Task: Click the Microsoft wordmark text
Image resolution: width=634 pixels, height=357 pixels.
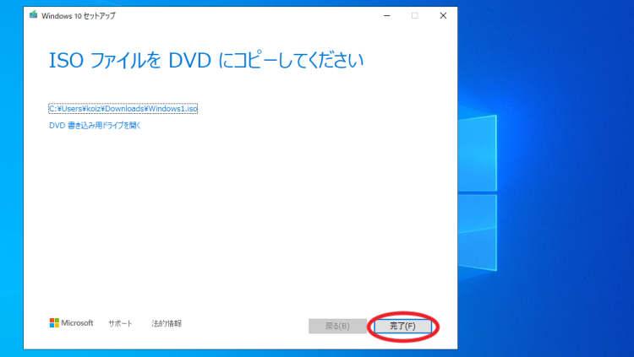Action: 78,323
